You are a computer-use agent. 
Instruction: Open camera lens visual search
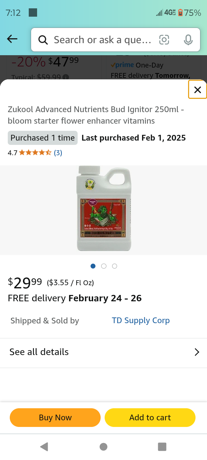coord(164,40)
